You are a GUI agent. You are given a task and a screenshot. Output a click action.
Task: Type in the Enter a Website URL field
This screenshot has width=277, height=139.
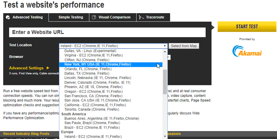[x=107, y=32]
